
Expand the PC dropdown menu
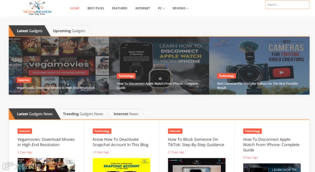[x=161, y=8]
